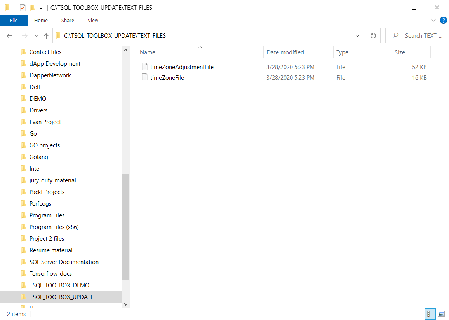Switch to the View ribbon tab

click(93, 20)
